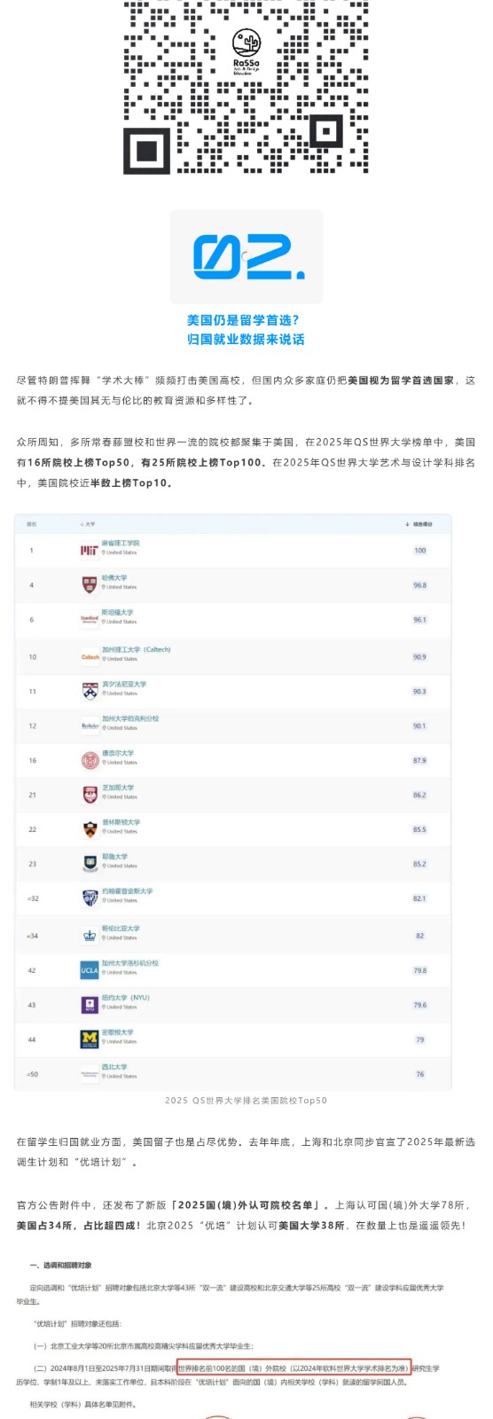Click the Columbia crown logo
The height and width of the screenshot is (1419, 493).
coord(90,935)
